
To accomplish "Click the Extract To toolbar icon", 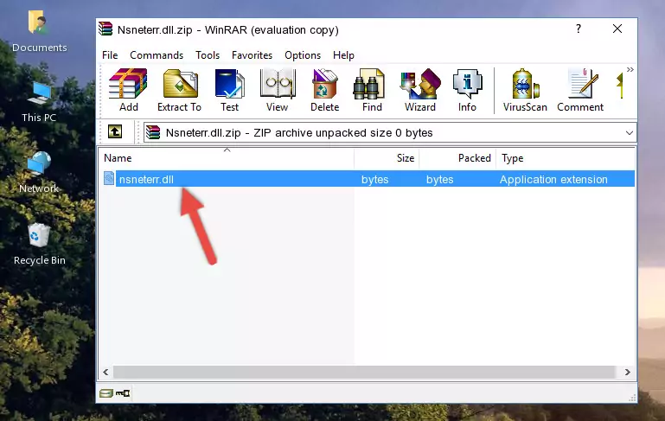I will tap(179, 90).
